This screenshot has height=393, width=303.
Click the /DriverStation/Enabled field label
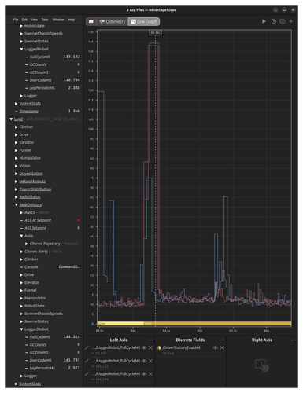coord(181,347)
